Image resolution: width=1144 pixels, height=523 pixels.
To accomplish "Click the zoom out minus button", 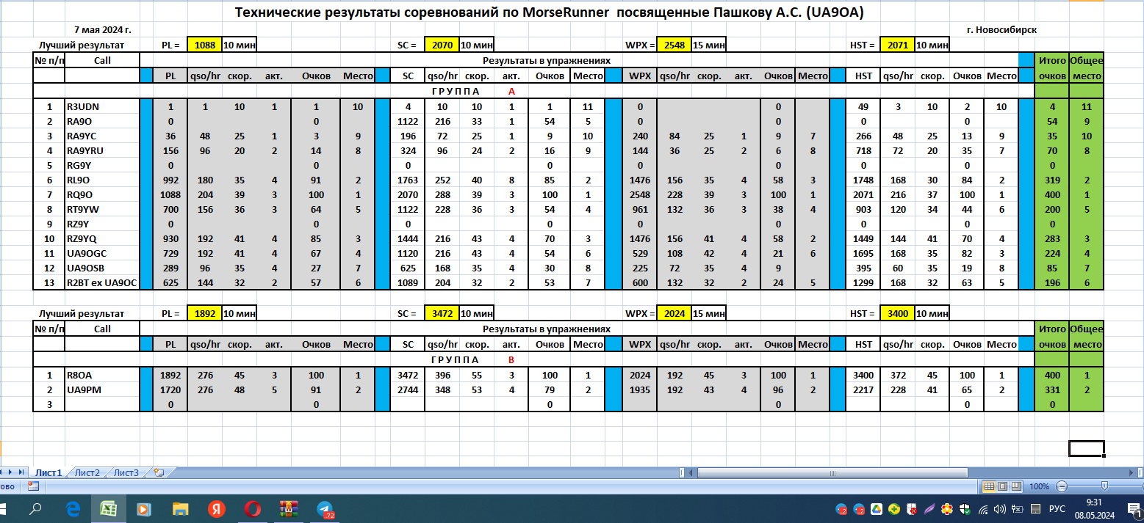I will 1060,486.
